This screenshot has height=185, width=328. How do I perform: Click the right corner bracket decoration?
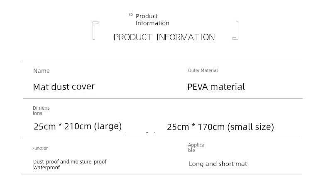point(235,31)
